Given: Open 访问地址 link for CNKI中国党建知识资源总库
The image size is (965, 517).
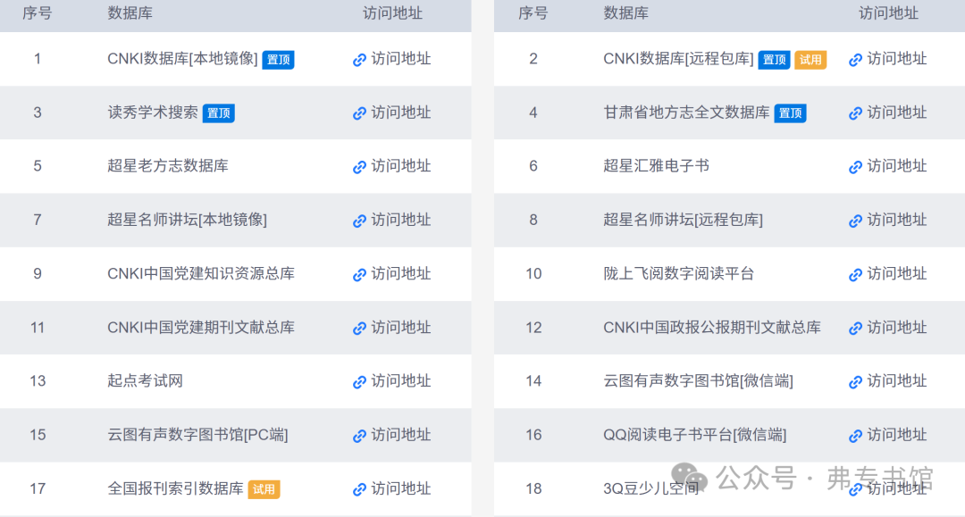Looking at the screenshot, I should (x=400, y=273).
